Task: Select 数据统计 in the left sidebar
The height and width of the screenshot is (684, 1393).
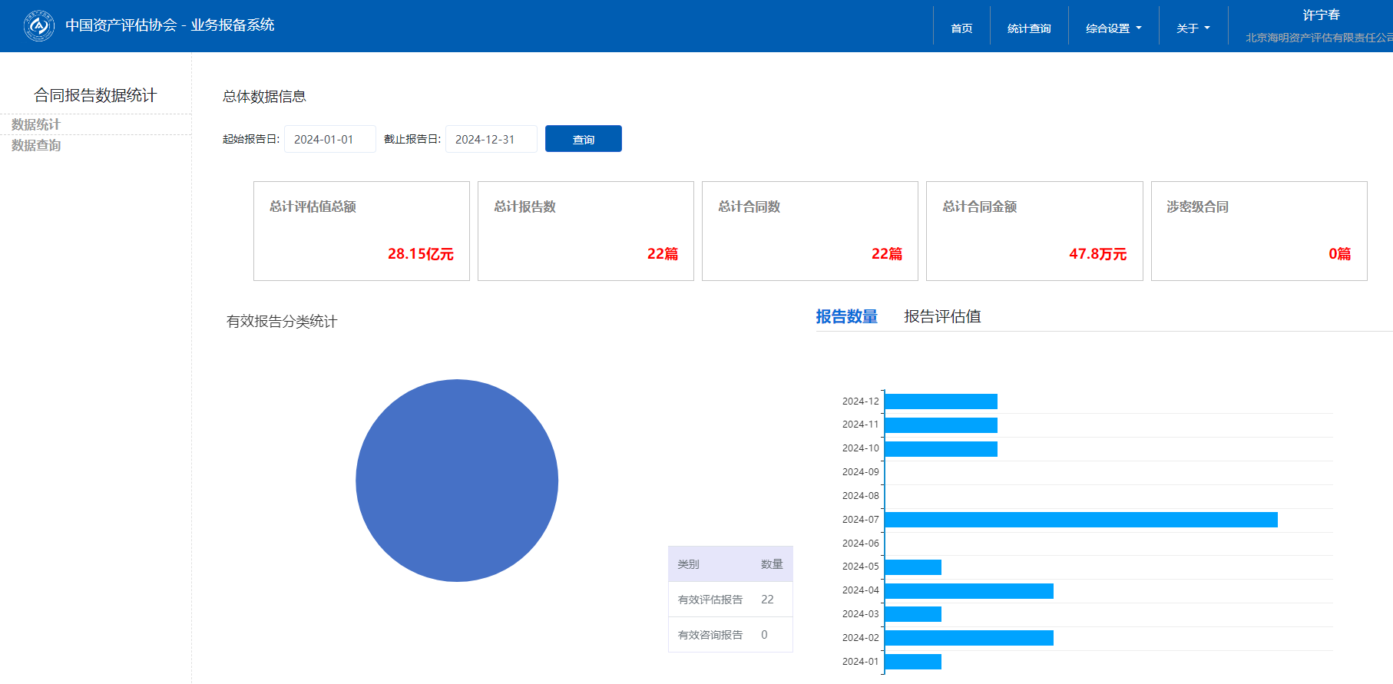Action: pyautogui.click(x=36, y=124)
